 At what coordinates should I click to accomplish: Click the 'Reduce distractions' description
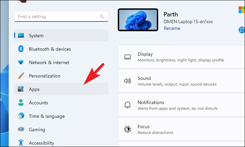click(155, 133)
